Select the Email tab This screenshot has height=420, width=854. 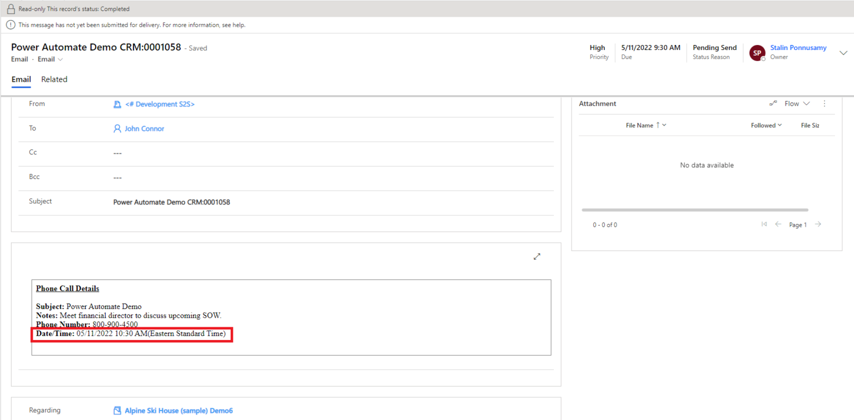[21, 79]
